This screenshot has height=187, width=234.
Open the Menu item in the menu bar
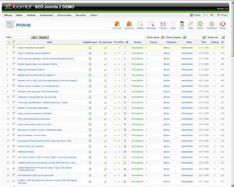[19, 15]
